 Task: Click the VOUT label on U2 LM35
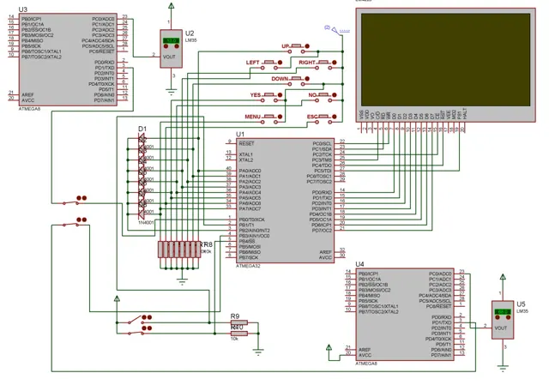(169, 57)
